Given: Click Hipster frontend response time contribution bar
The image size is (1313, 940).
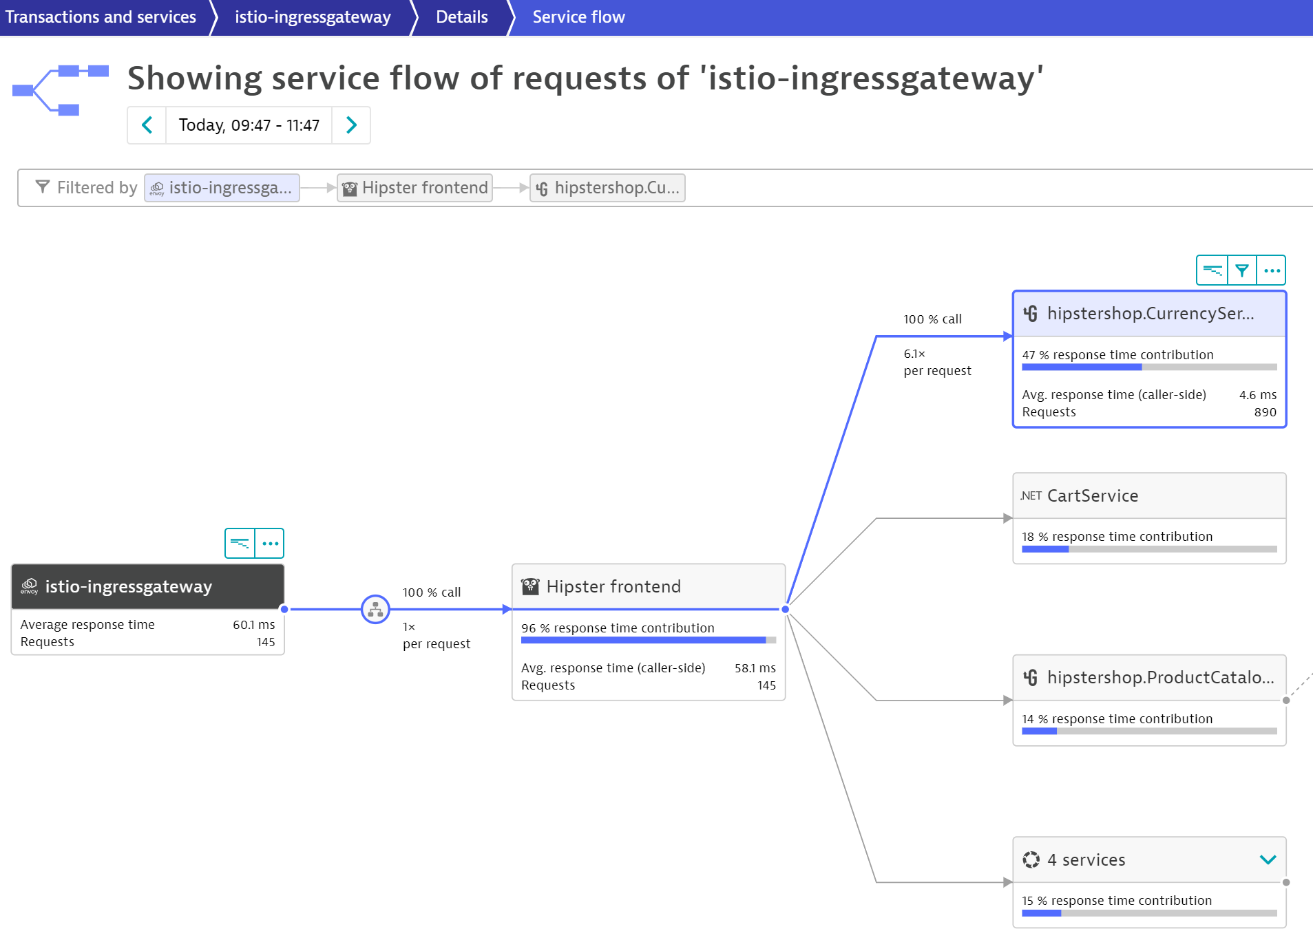Looking at the screenshot, I should [647, 640].
